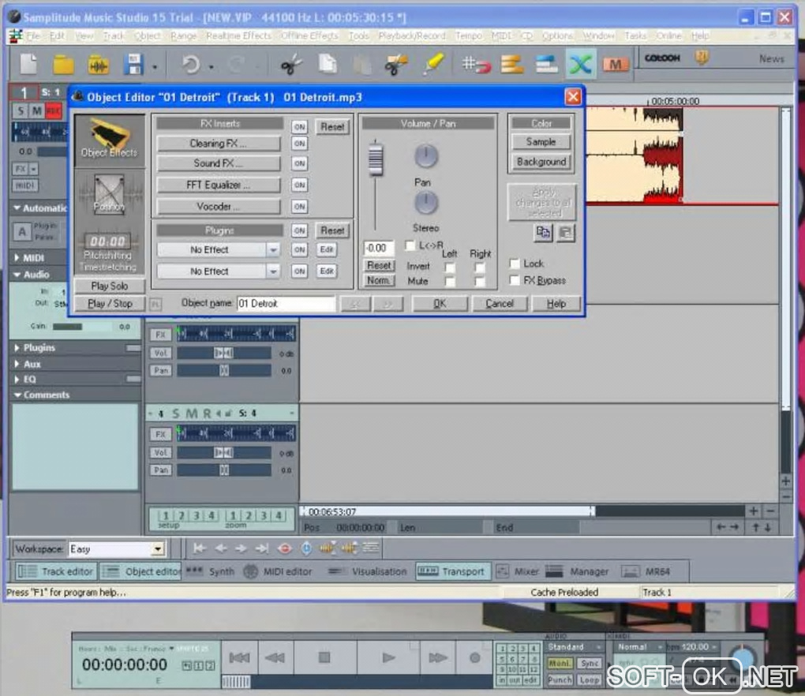Image resolution: width=805 pixels, height=696 pixels.
Task: Toggle the ON switch for FFT Equalizer
Action: 299,185
